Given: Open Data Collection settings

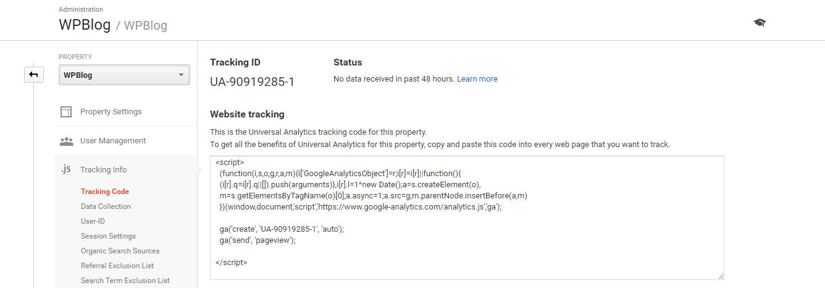Looking at the screenshot, I should coord(106,206).
